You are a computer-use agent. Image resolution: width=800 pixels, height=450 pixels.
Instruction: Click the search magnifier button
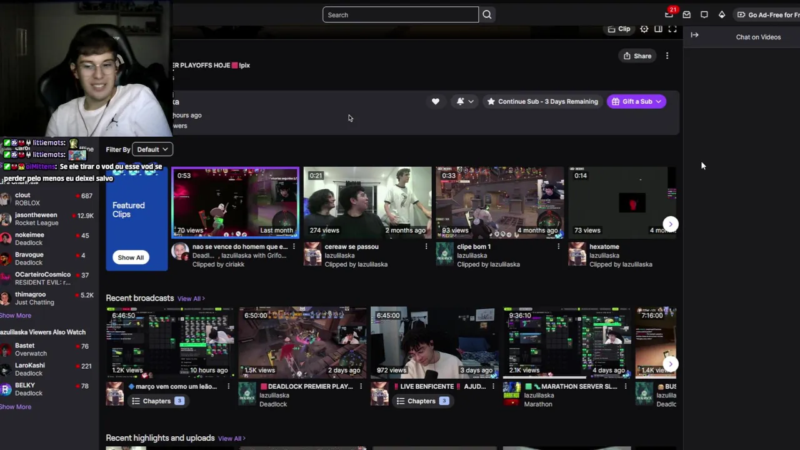[487, 15]
